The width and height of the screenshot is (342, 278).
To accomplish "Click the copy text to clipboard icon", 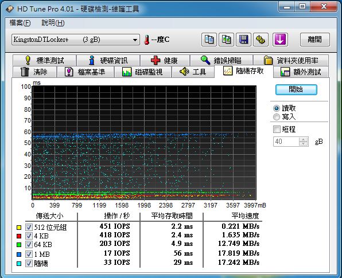I will click(x=209, y=40).
